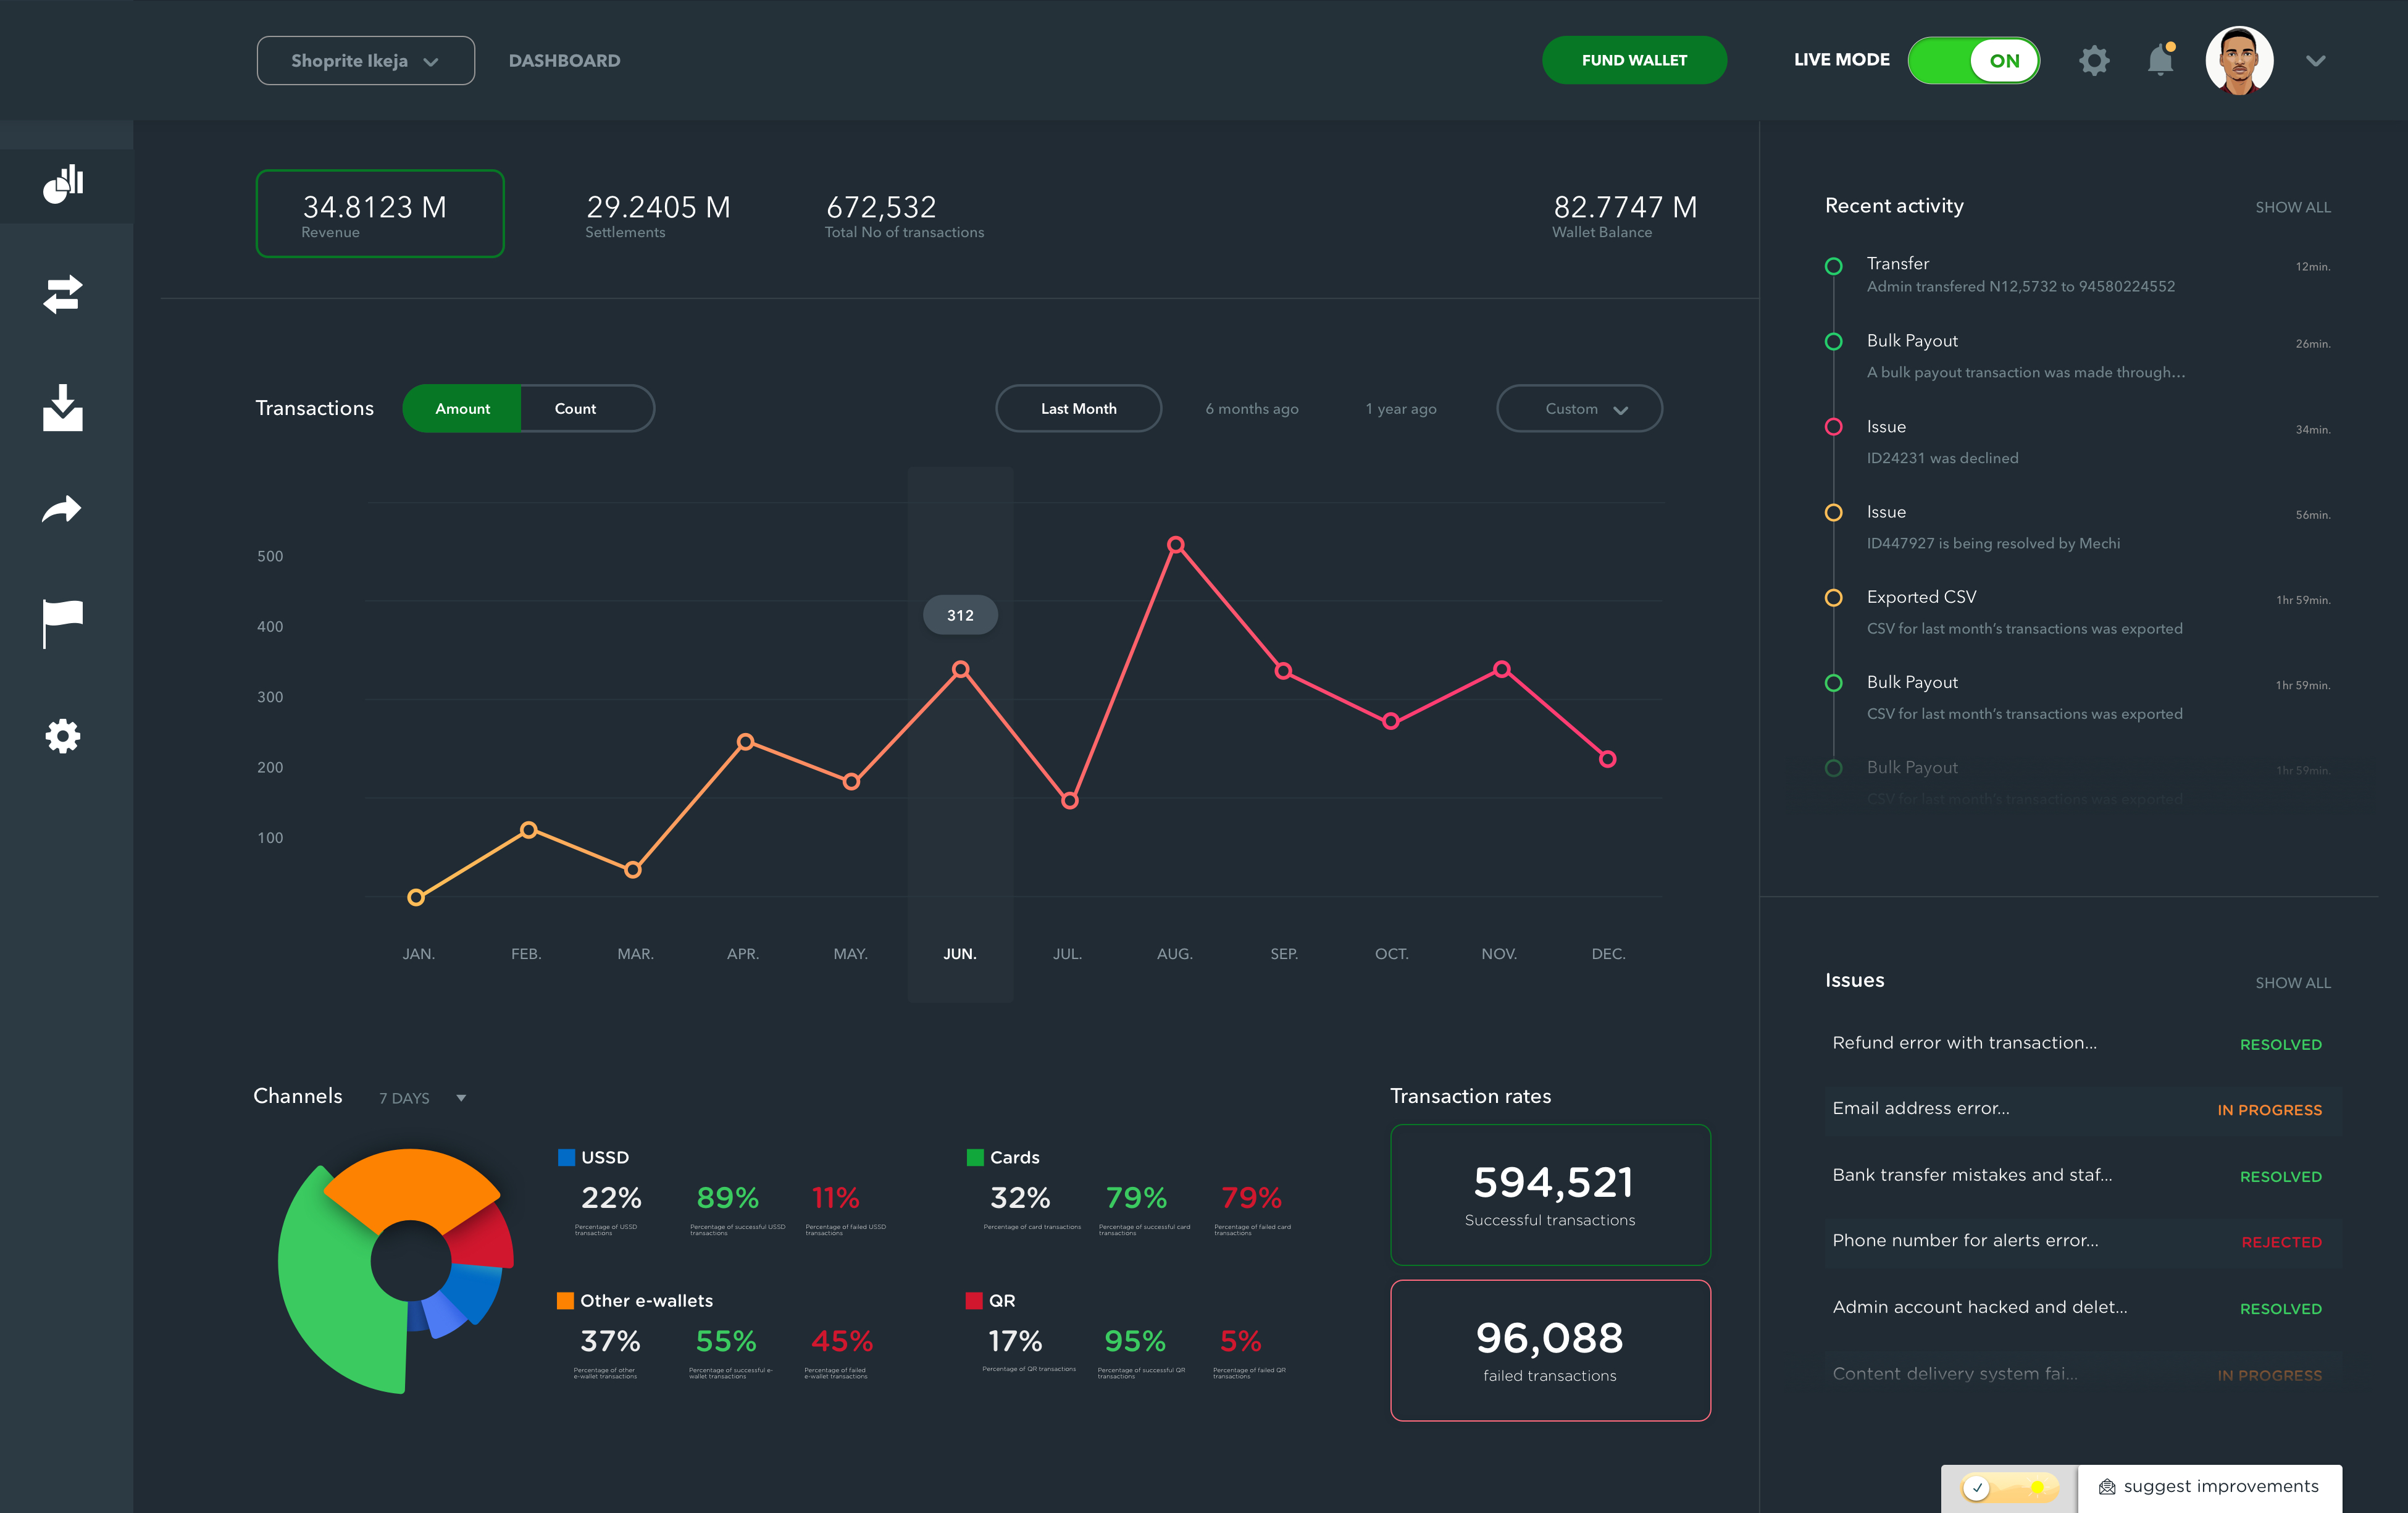Viewport: 2408px width, 1513px height.
Task: Open the download inbox sidebar icon
Action: coord(63,408)
